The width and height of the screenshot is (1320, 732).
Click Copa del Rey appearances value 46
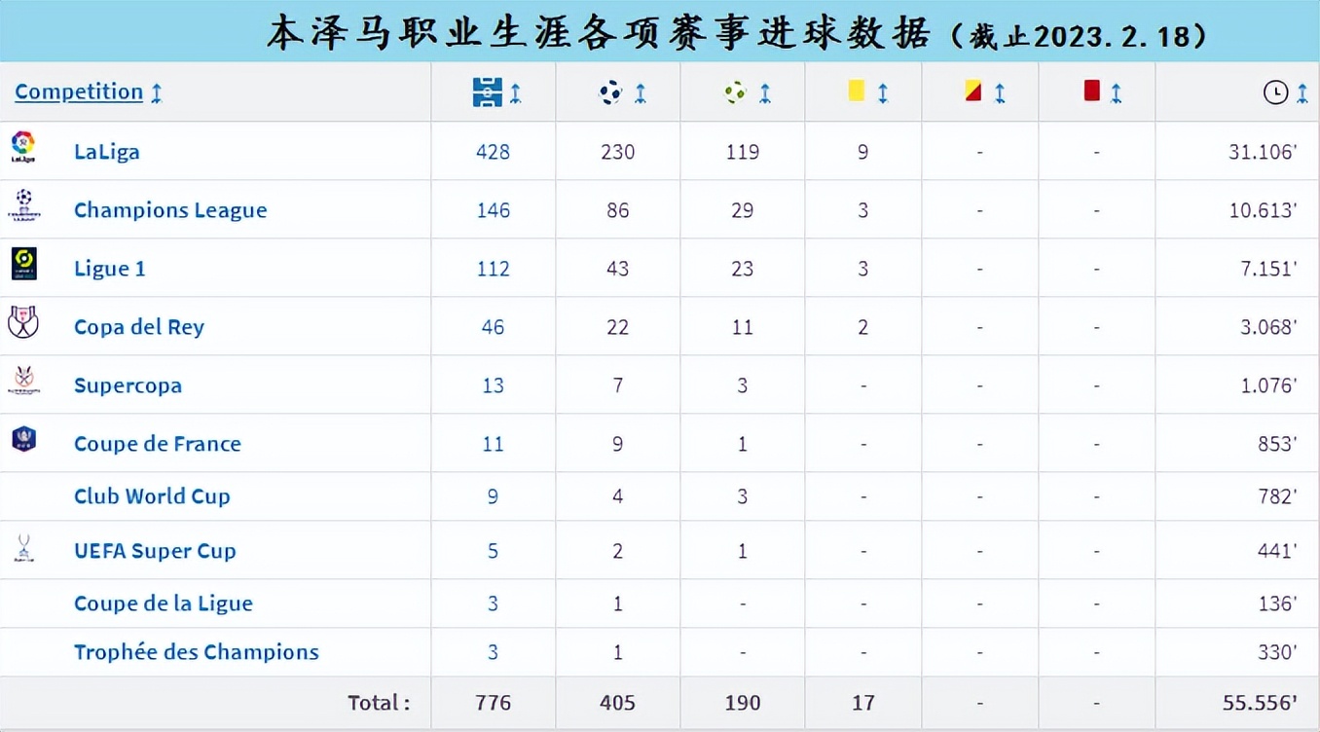494,327
